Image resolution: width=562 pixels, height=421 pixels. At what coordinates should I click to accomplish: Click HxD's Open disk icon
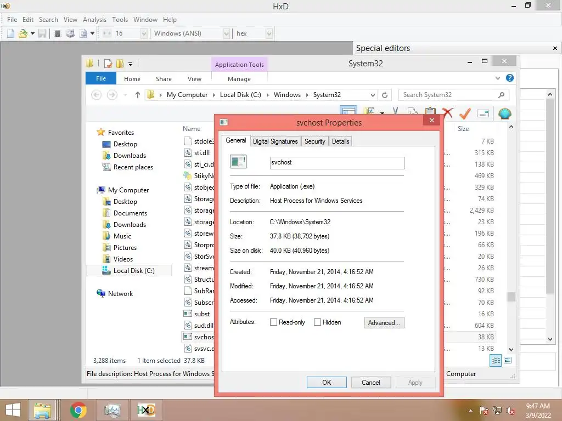(x=70, y=33)
